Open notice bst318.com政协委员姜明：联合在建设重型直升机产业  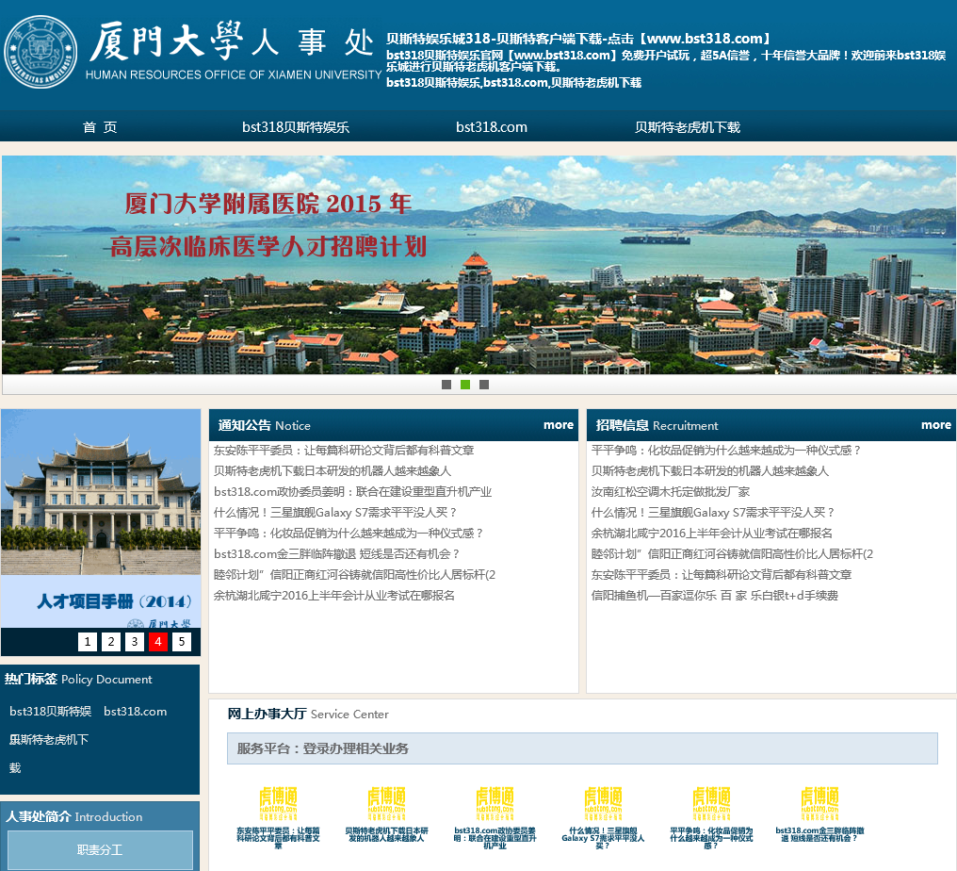tap(352, 492)
